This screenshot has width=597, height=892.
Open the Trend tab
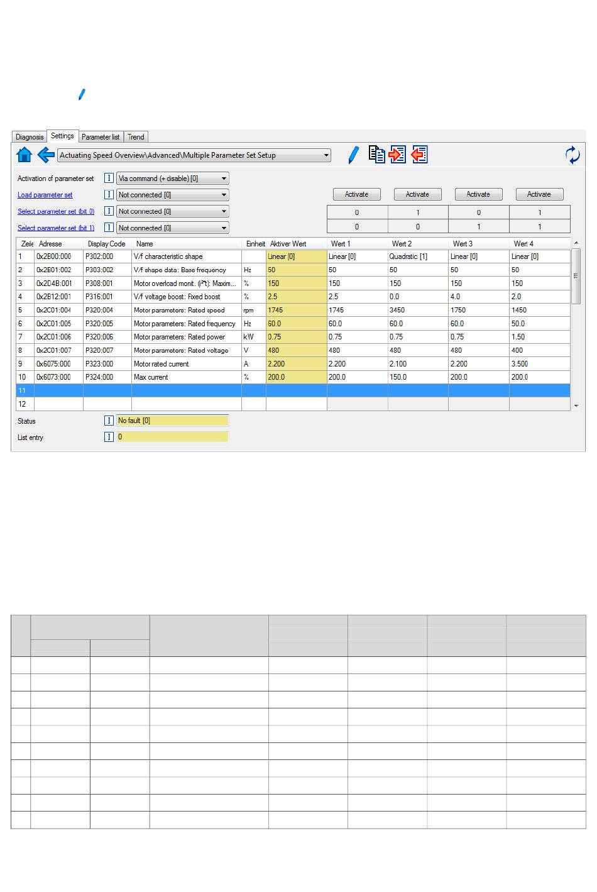(x=136, y=137)
